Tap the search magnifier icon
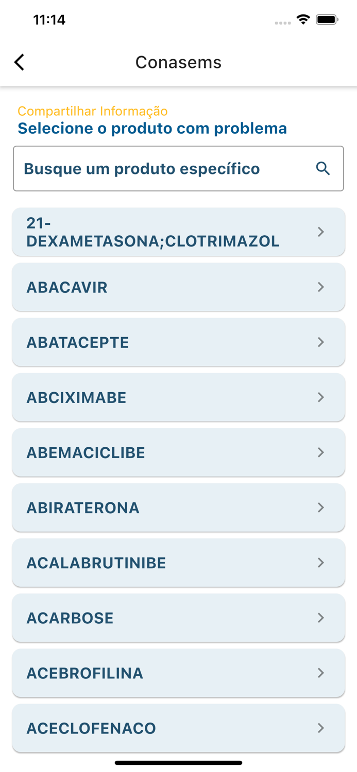The width and height of the screenshot is (357, 772). [324, 168]
